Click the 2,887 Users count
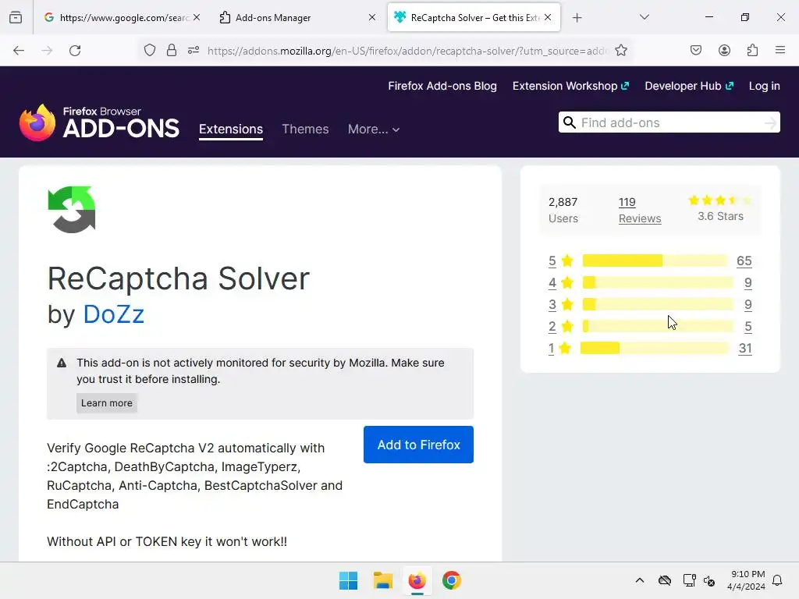The height and width of the screenshot is (599, 799). coord(563,210)
